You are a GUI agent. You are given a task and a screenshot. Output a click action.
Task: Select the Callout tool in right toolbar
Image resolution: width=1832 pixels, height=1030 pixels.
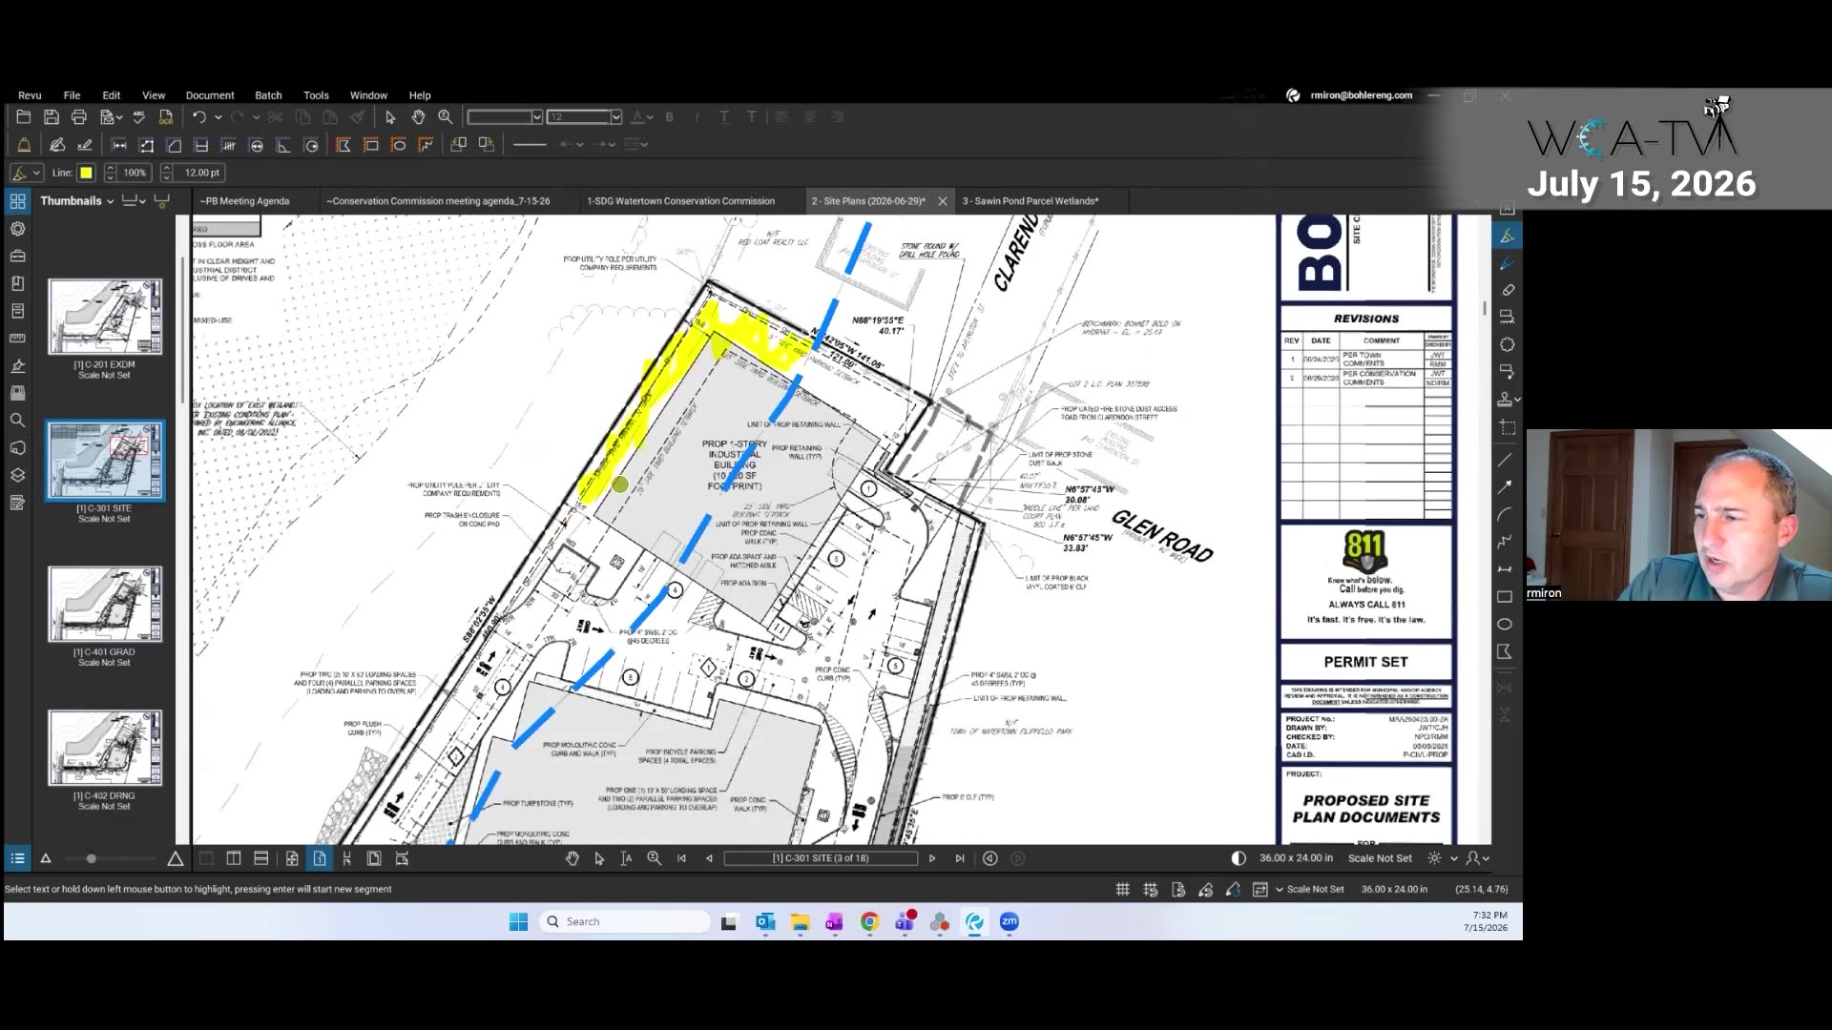1506,371
